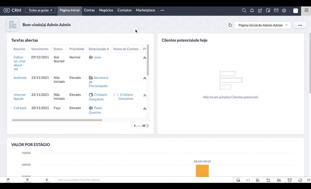The height and width of the screenshot is (189, 311).
Task: Open the Contas tab
Action: click(x=89, y=10)
